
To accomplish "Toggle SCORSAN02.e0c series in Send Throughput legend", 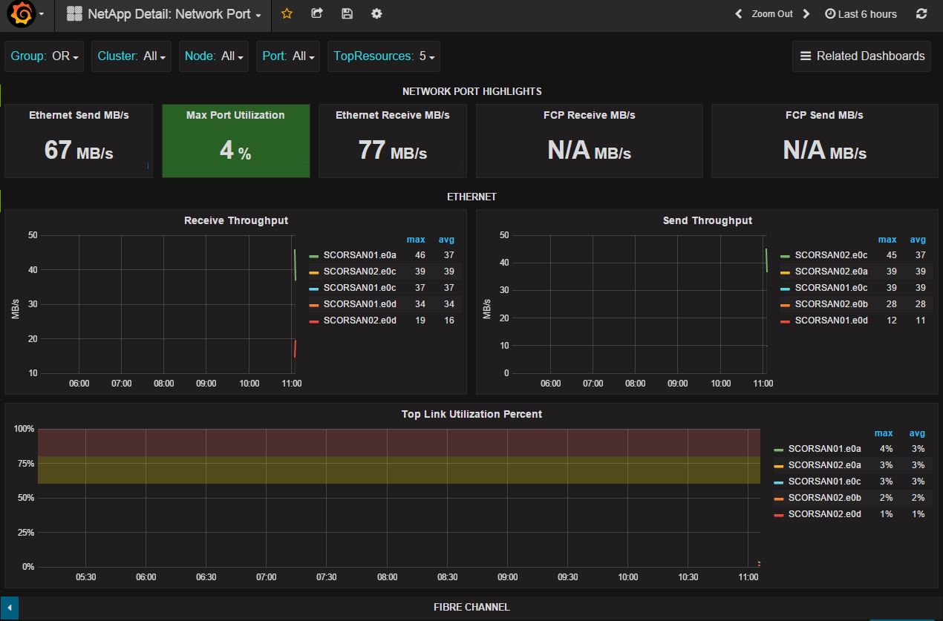I will pos(831,255).
